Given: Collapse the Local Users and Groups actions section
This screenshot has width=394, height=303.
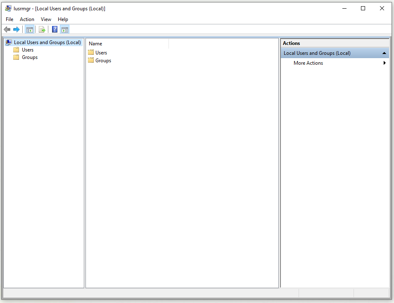Looking at the screenshot, I should [x=384, y=53].
